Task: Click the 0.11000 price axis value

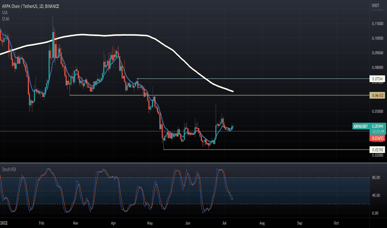Action: pyautogui.click(x=377, y=24)
